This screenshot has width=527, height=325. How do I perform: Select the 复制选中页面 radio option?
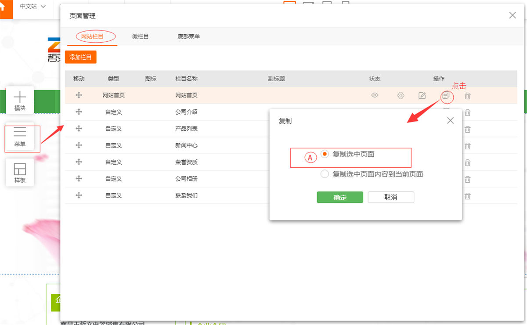[x=325, y=154]
